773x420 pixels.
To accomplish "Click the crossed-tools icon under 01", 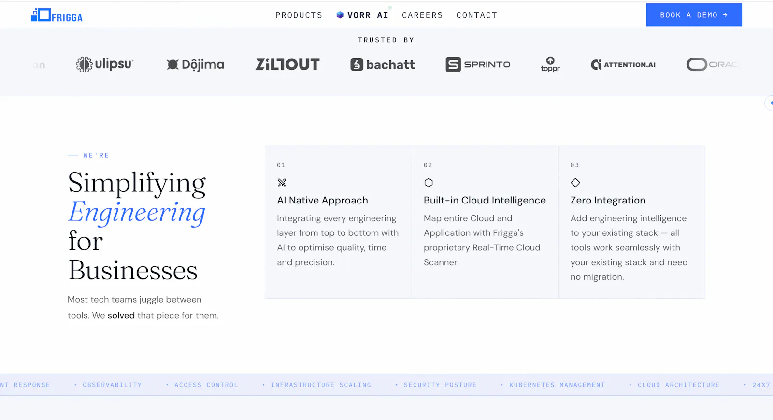I will pyautogui.click(x=282, y=183).
